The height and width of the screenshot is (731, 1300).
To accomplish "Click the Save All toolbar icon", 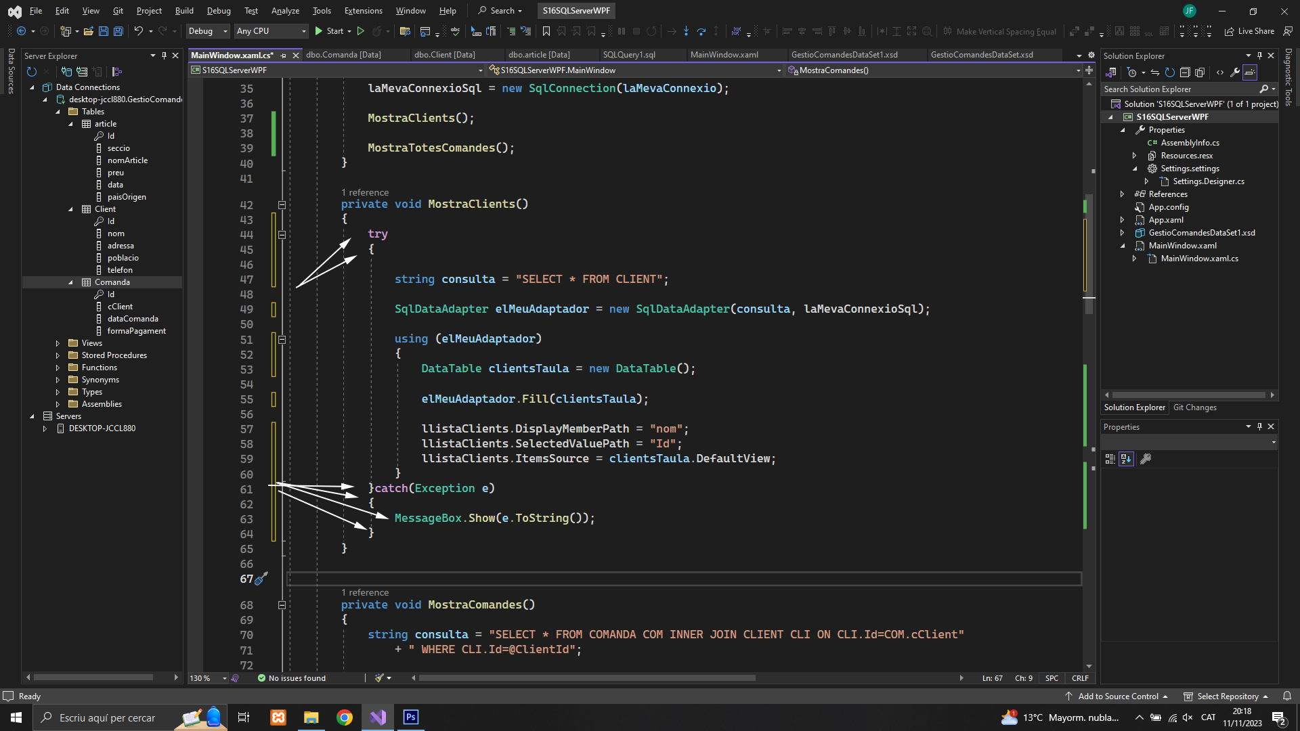I will [118, 31].
